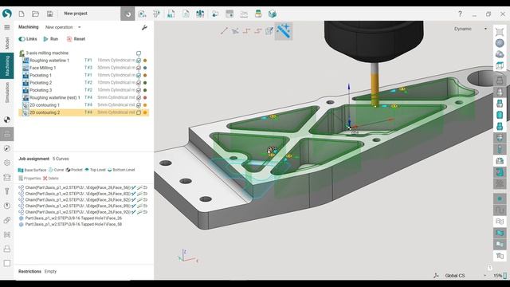Open the New operation dropdown
The width and height of the screenshot is (510, 287).
63,27
